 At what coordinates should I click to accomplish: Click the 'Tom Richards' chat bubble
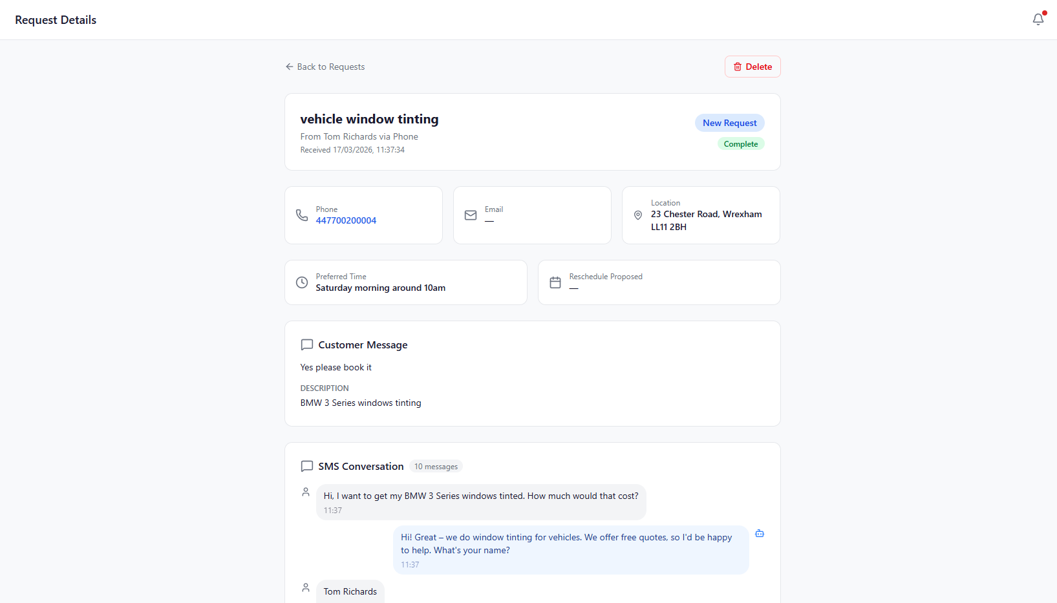point(350,591)
